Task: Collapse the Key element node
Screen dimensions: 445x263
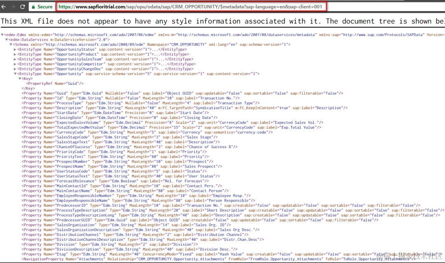Action: 20,79
